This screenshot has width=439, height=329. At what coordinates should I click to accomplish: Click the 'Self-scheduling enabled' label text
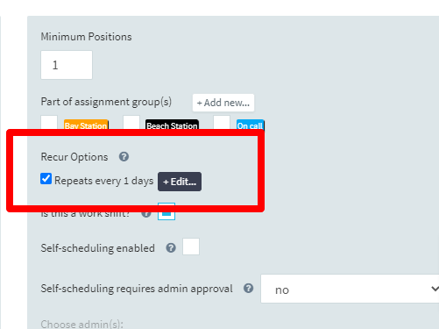[x=98, y=248]
